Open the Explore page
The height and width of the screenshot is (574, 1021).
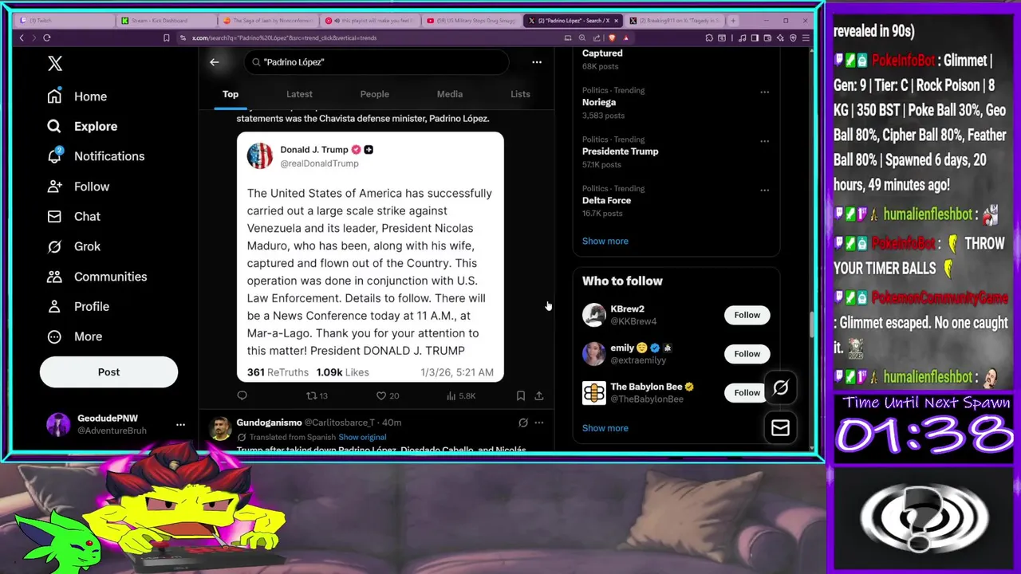[82, 126]
